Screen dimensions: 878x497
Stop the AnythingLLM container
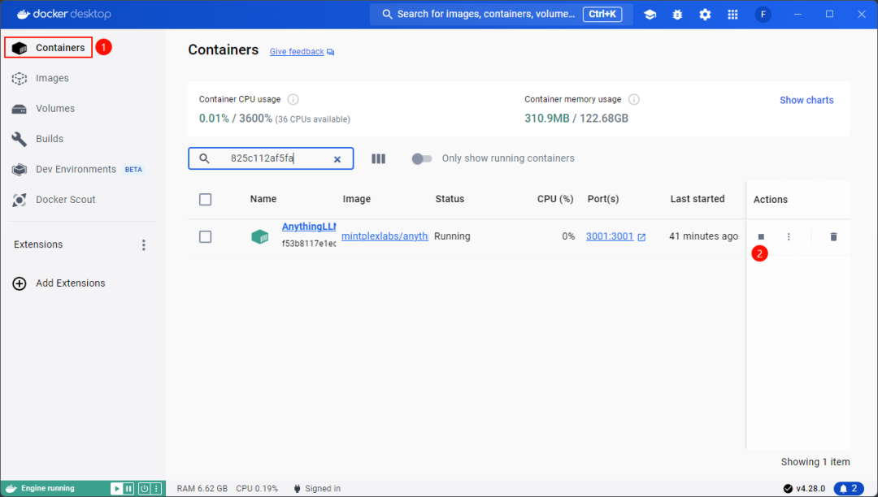point(761,236)
